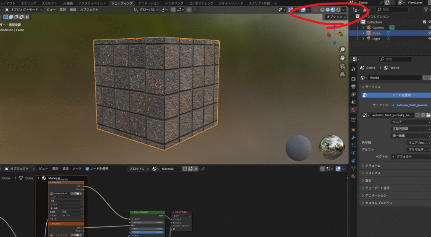The height and width of the screenshot is (237, 431).
Task: Open the Output properties tab icon
Action: coord(354,87)
